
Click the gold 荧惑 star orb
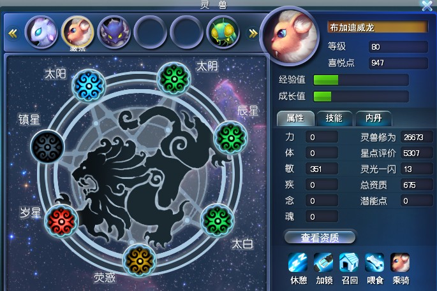[x=139, y=260]
